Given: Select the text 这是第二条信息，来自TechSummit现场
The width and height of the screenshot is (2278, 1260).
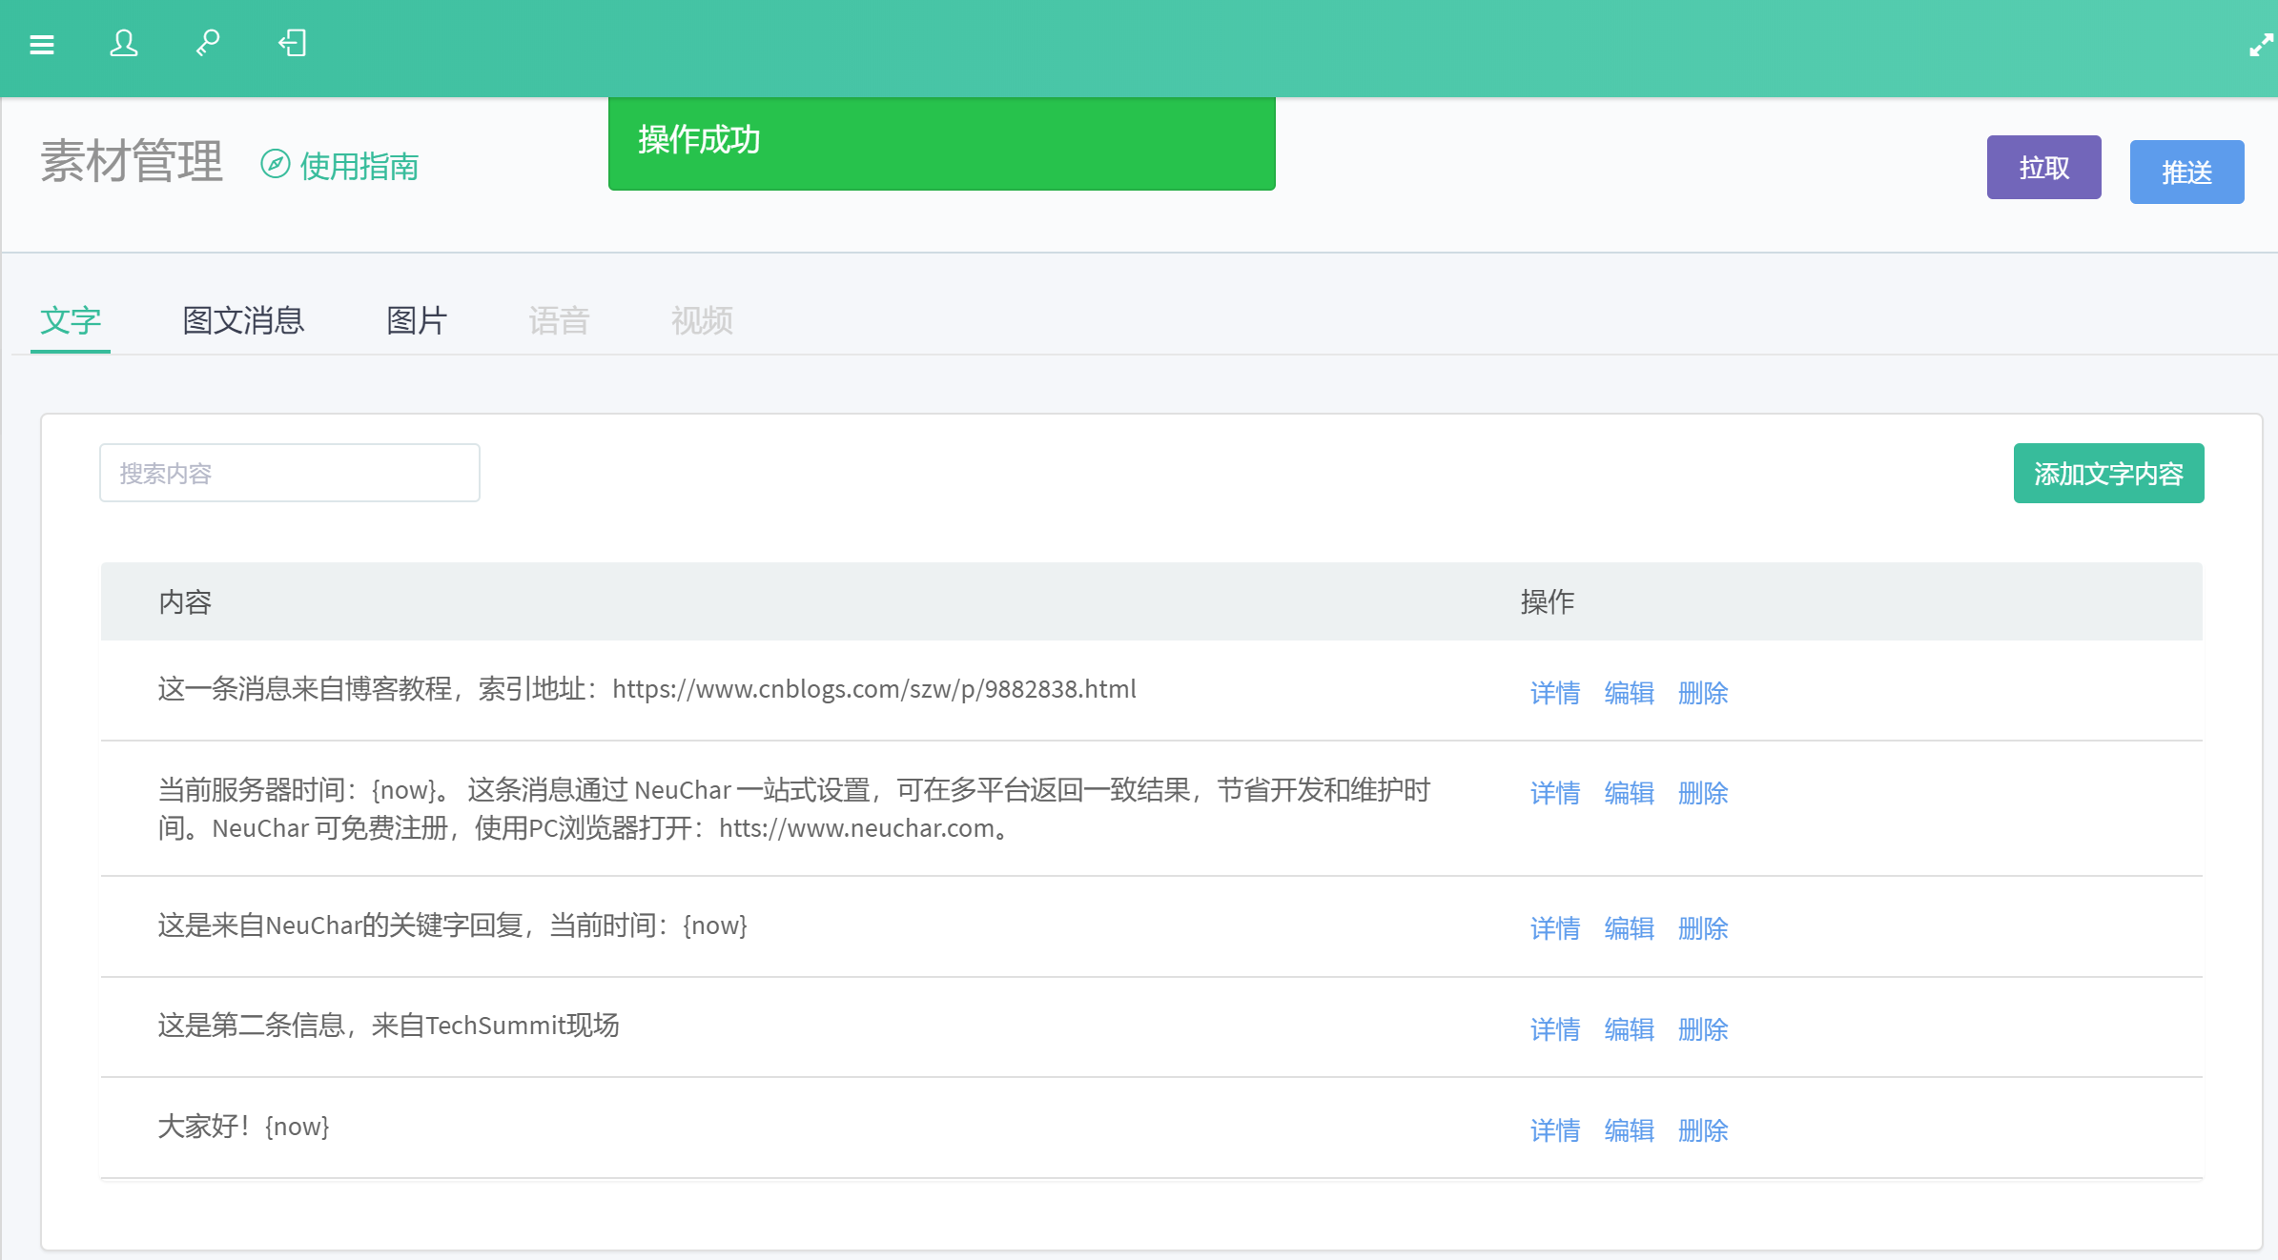Looking at the screenshot, I should pos(389,1026).
